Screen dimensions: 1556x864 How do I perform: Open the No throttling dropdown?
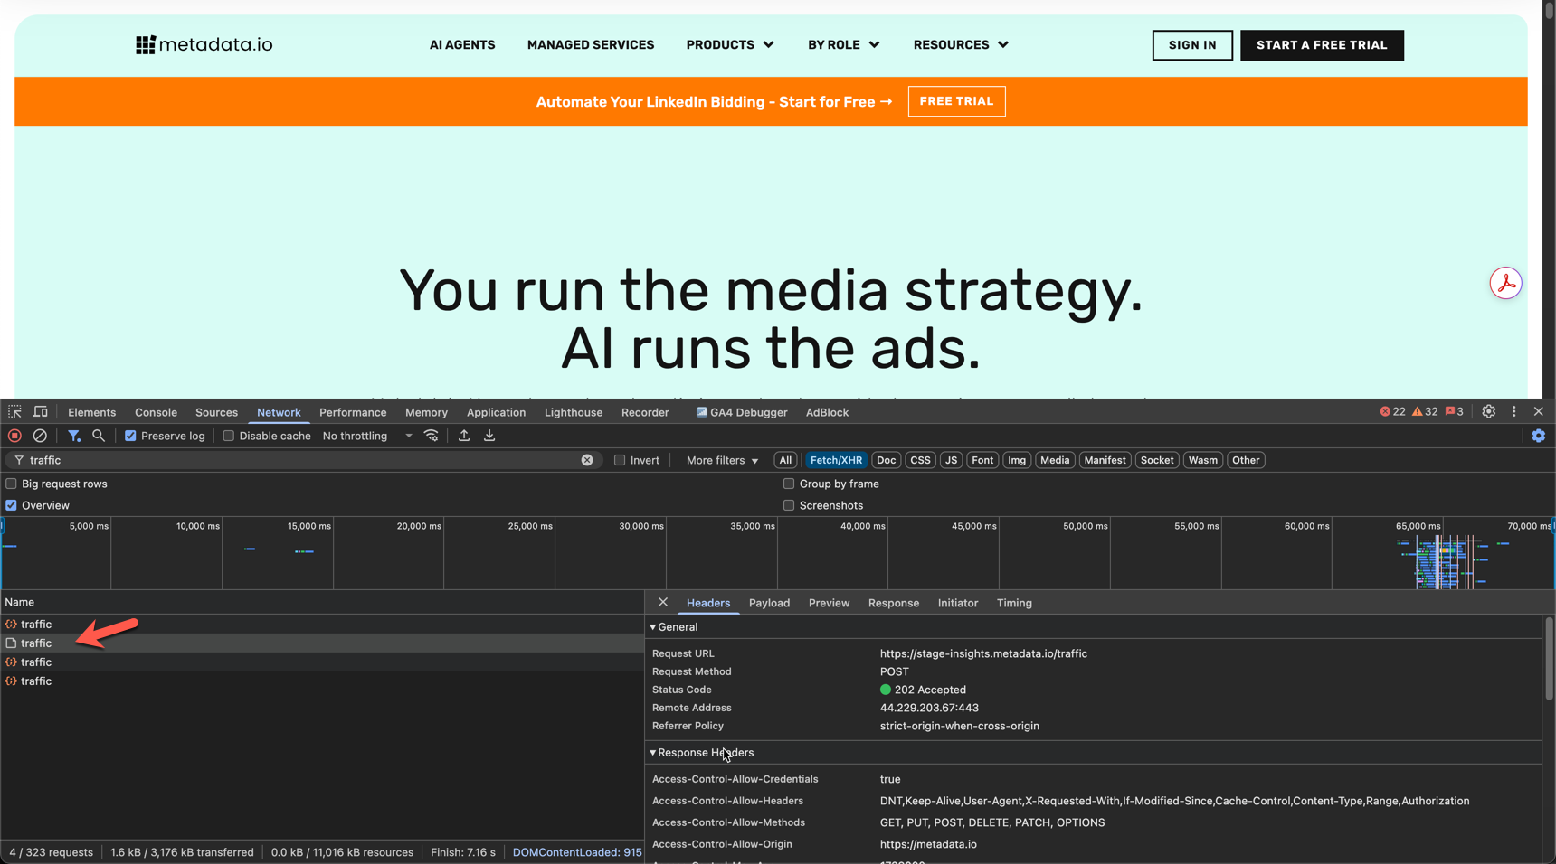(367, 436)
